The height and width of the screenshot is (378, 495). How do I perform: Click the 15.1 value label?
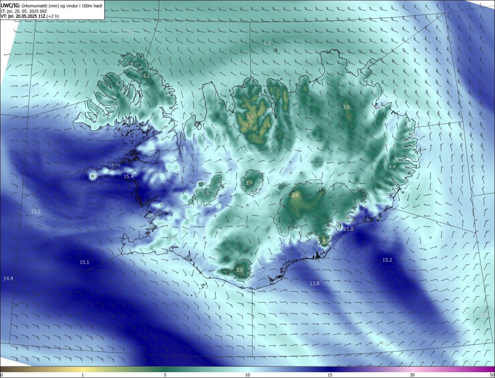tap(84, 262)
